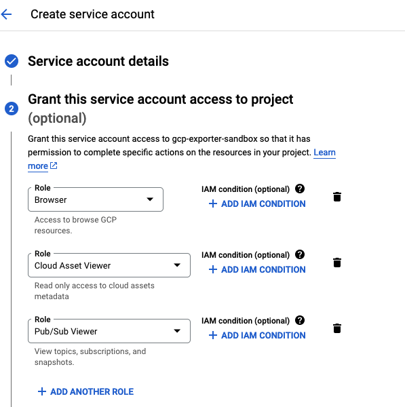
Task: Open help icon beside Cloud Asset Viewer IAM condition
Action: click(300, 254)
